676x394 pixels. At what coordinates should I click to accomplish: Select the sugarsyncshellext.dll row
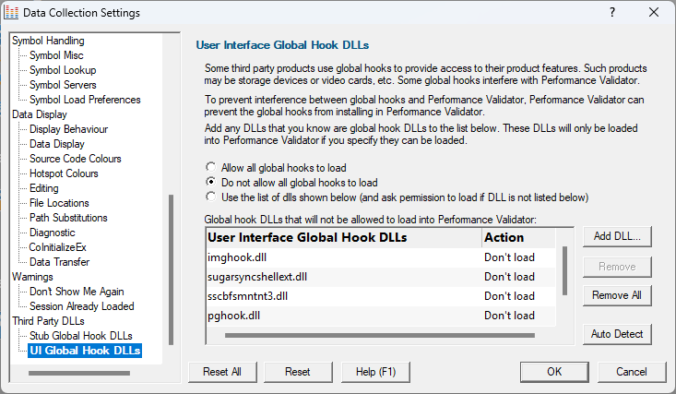381,277
